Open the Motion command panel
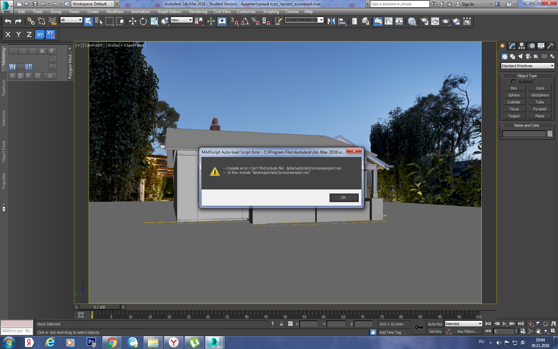Image resolution: width=558 pixels, height=349 pixels. pyautogui.click(x=532, y=46)
